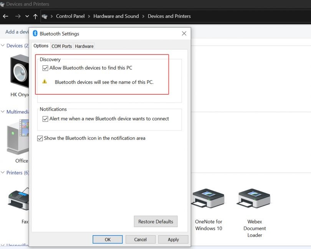Select the Webex Document Loader printer icon
The width and height of the screenshot is (311, 249).
click(x=254, y=198)
